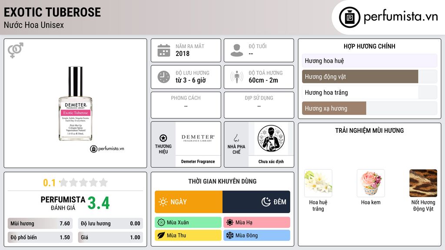
Task: Select the Mùa Đông season tag
Action: 257,235
